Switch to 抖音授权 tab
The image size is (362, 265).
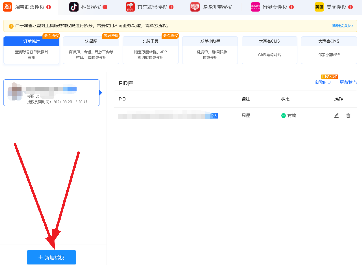click(x=91, y=7)
